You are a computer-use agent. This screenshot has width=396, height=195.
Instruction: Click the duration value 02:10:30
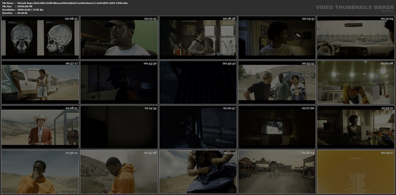point(22,13)
